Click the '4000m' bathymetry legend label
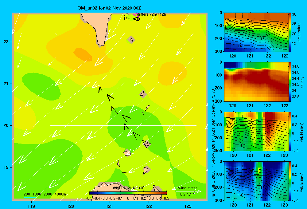This screenshot has width=307, height=209. 60,194
